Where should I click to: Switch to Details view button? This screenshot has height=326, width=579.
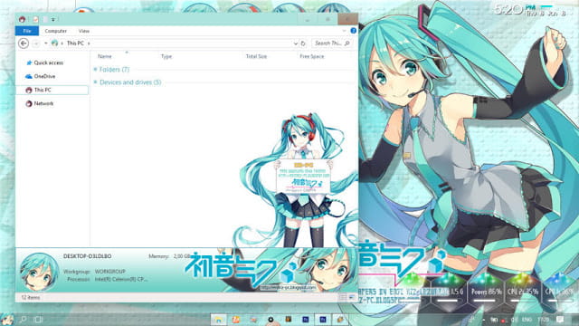click(344, 298)
